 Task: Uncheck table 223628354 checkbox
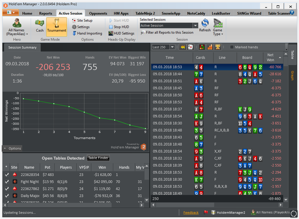point(7,175)
